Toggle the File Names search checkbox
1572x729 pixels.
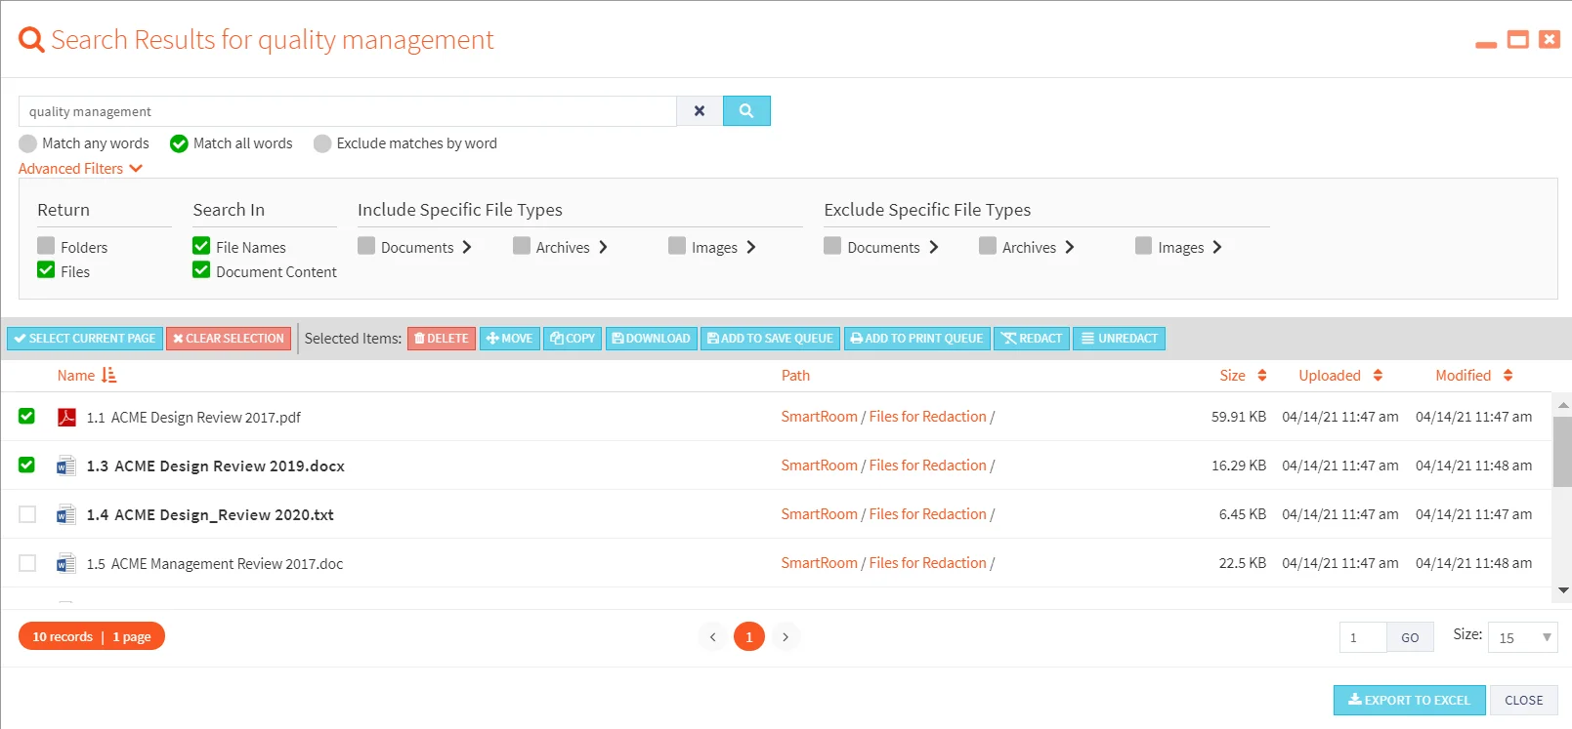pos(201,246)
